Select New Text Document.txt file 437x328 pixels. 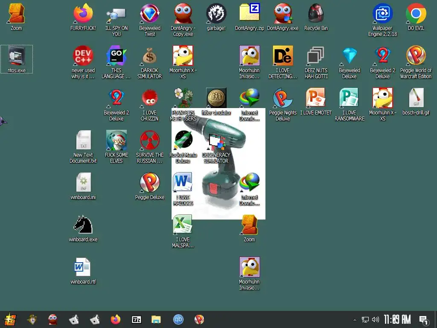[83, 147]
